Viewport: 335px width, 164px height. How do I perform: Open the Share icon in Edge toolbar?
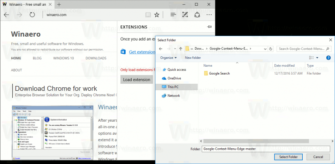click(x=197, y=14)
